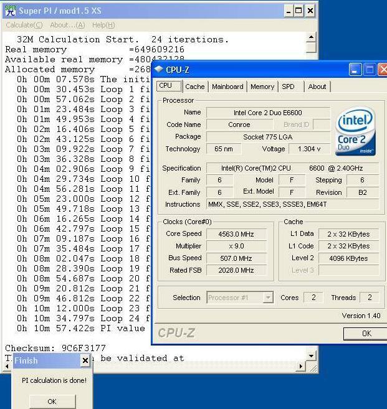
Task: Minimize the CPU-Z window
Action: click(x=355, y=70)
